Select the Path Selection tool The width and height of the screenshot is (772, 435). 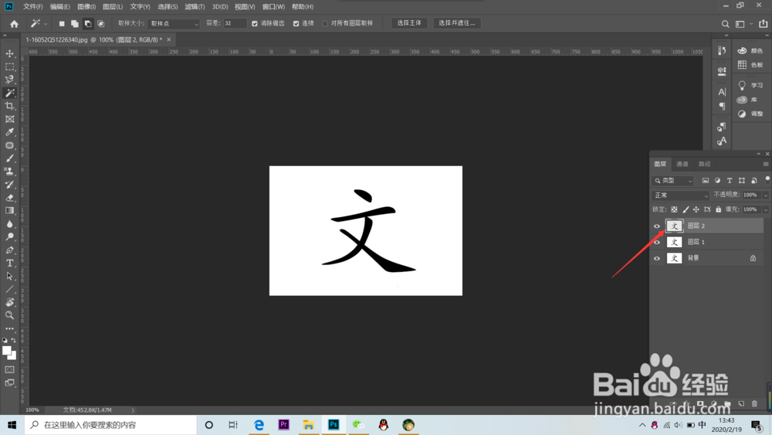(x=9, y=276)
